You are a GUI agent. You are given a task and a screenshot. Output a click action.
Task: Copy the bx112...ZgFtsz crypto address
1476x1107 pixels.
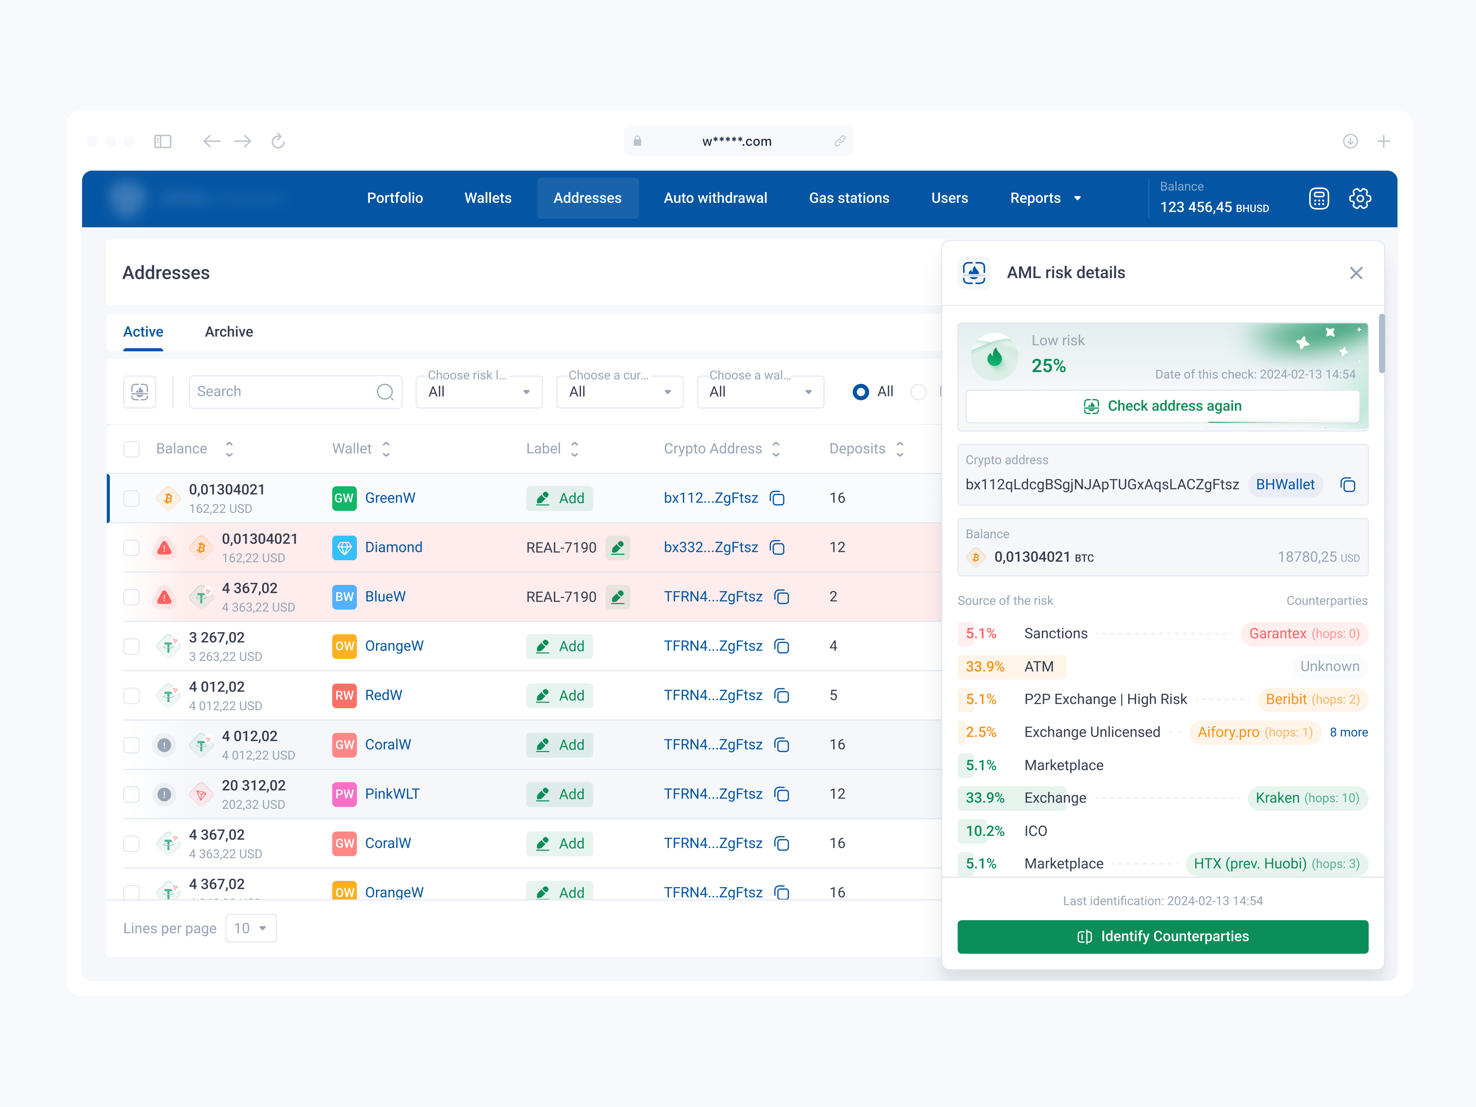777,498
